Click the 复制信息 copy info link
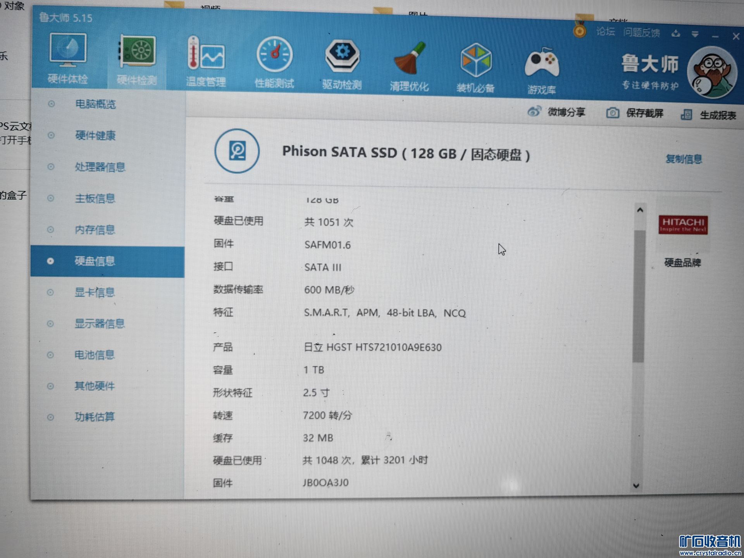The height and width of the screenshot is (558, 744). tap(684, 159)
